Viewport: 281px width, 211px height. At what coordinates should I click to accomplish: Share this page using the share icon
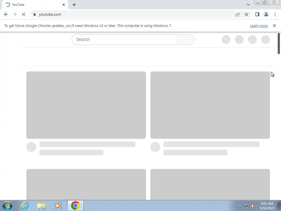click(x=238, y=14)
